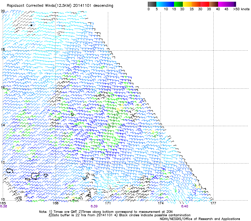Click the green 15-20 knots legend swatch

pos(178,4)
